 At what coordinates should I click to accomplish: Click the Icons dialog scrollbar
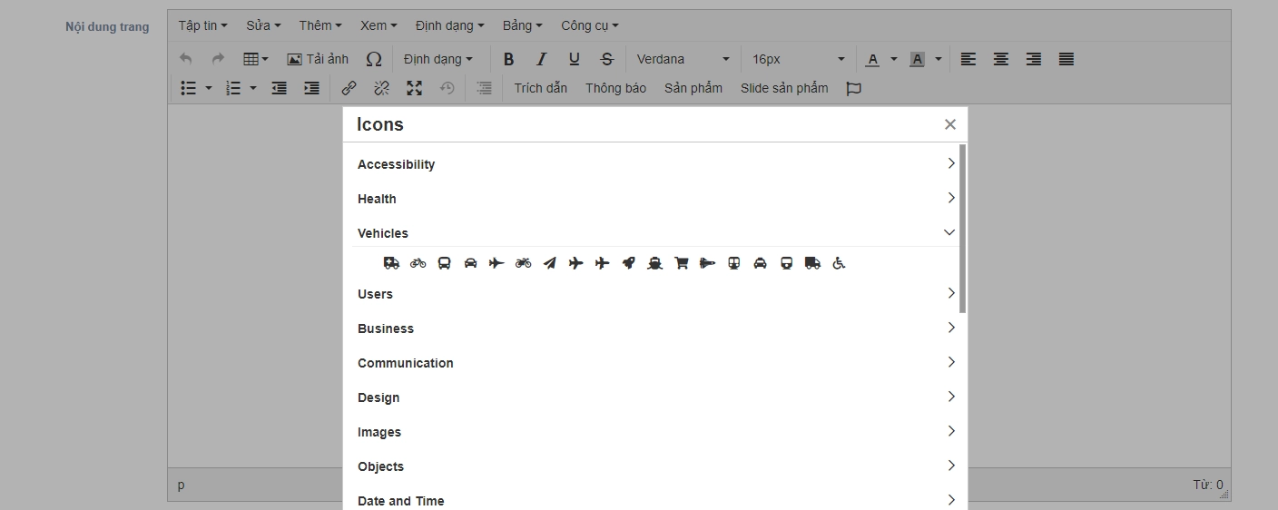[962, 229]
